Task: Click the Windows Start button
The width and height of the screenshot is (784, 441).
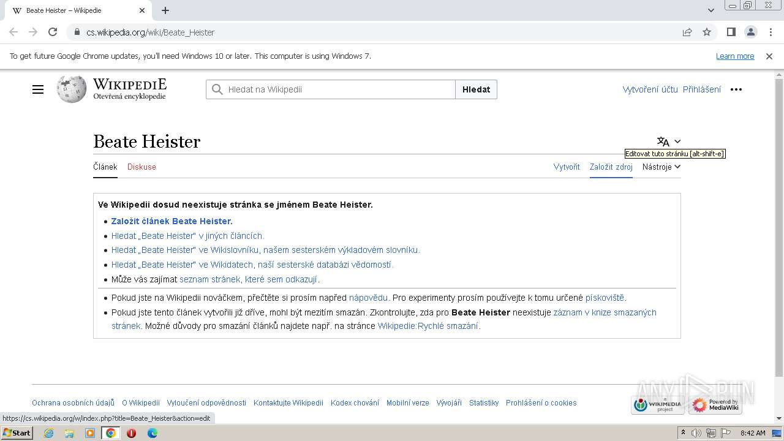Action: (x=17, y=433)
